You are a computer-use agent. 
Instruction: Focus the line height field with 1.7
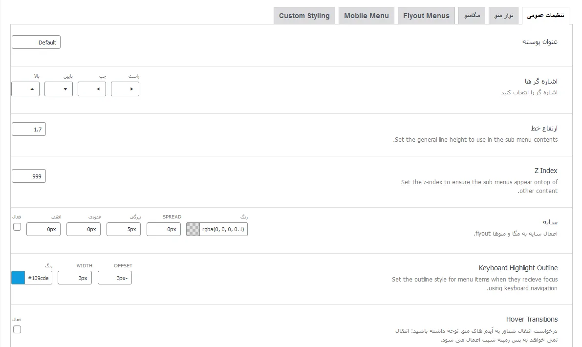[x=29, y=129]
